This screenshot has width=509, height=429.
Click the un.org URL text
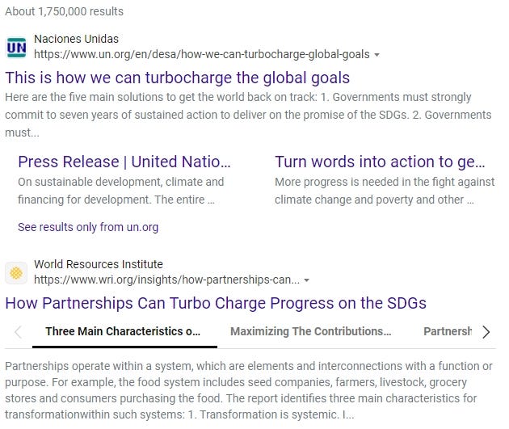(x=202, y=54)
